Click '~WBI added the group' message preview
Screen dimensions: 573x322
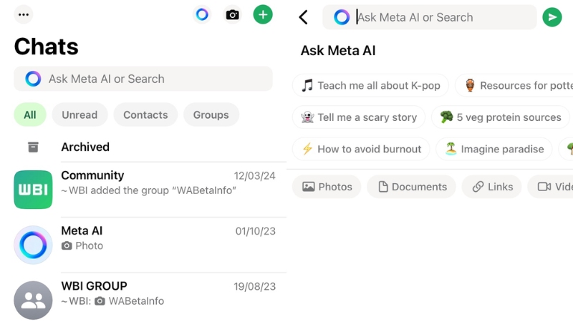[149, 190]
